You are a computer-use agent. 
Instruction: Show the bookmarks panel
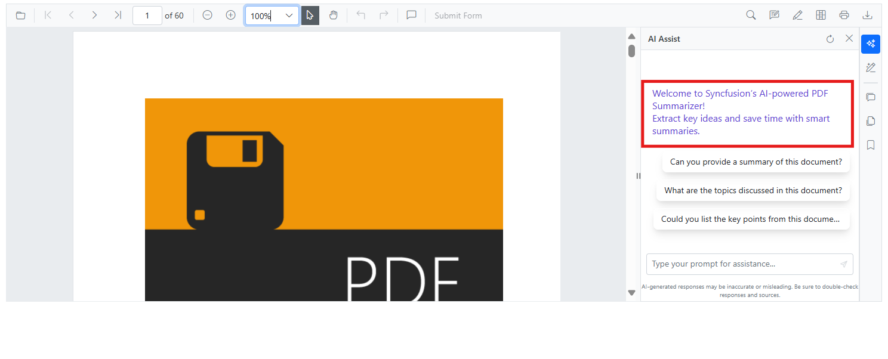(871, 145)
